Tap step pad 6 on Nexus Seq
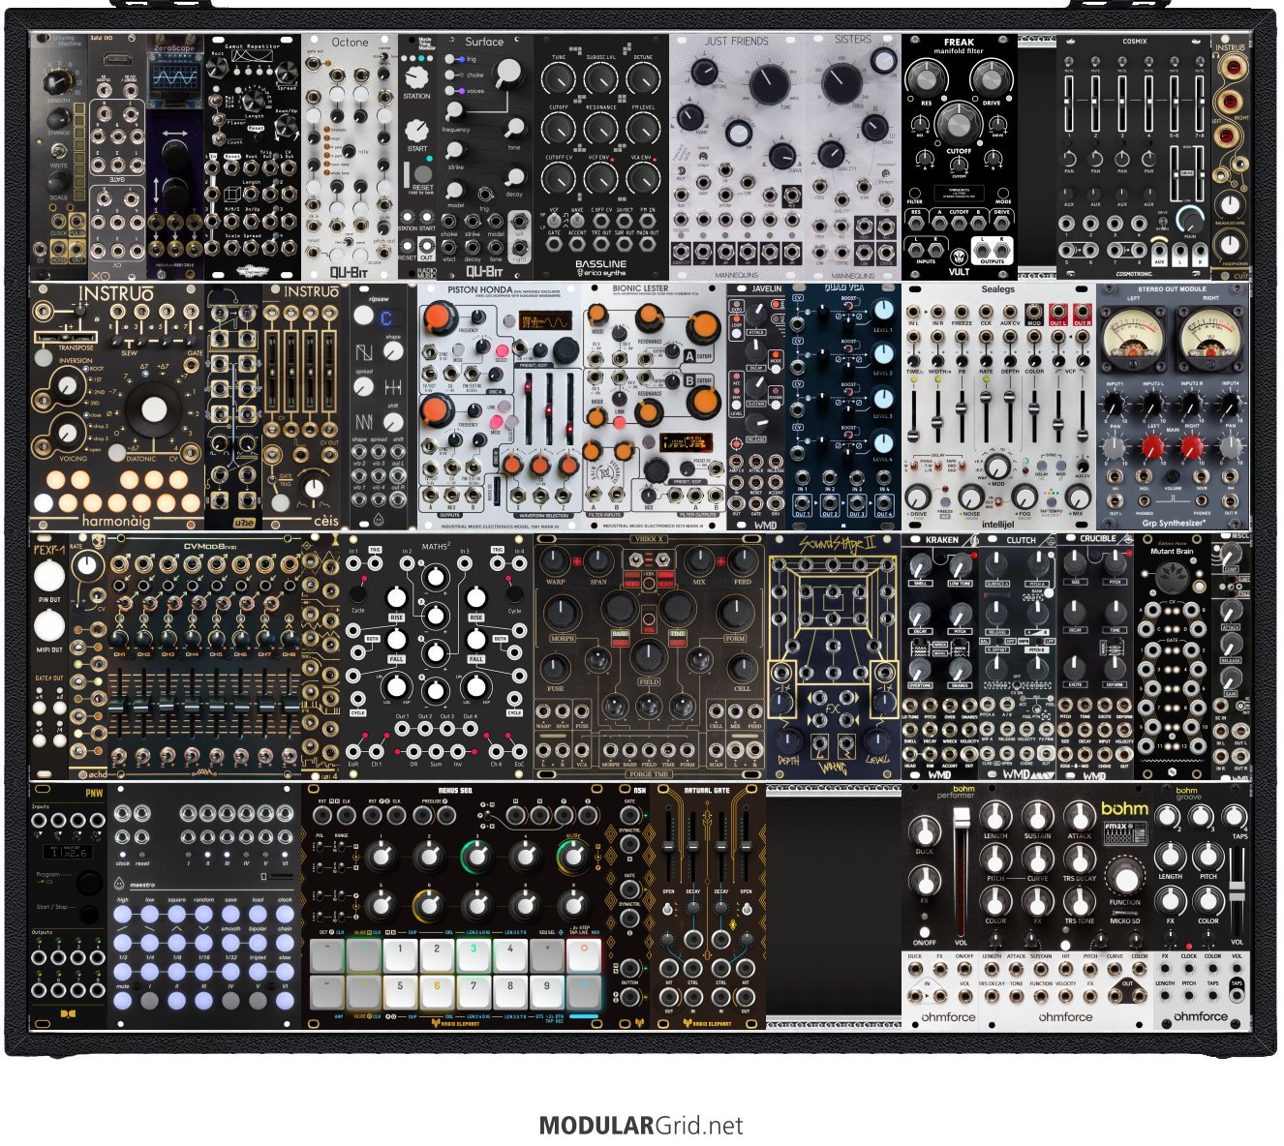 click(437, 992)
